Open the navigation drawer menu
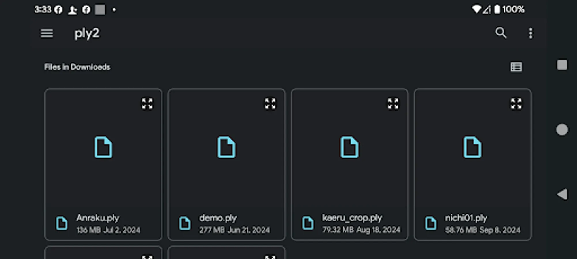This screenshot has width=577, height=259. [47, 33]
